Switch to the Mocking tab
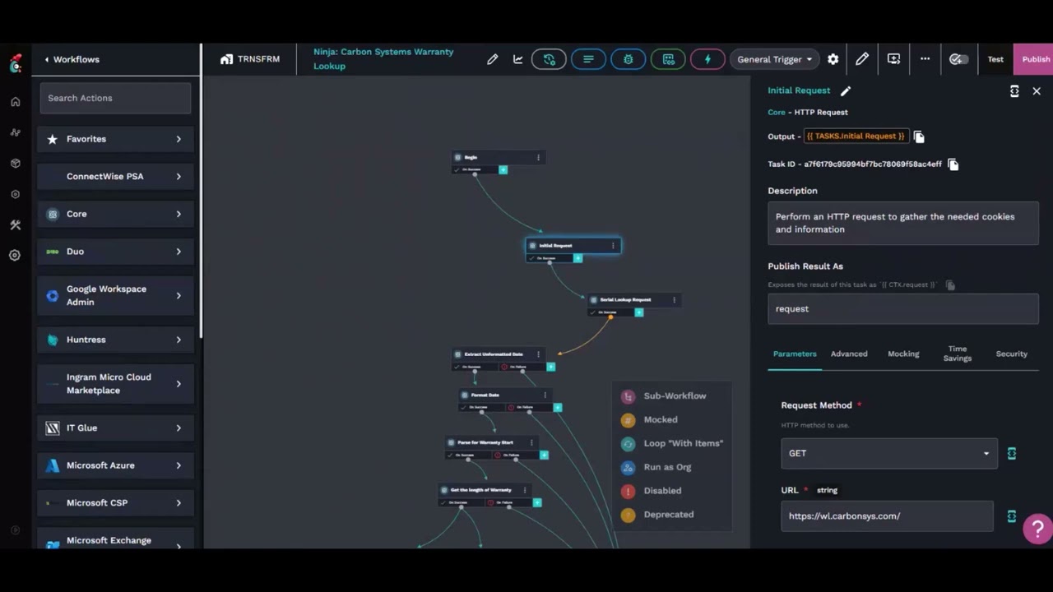Screen dimensions: 1053x592 [903, 354]
